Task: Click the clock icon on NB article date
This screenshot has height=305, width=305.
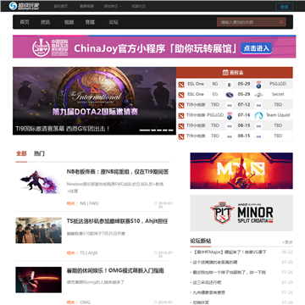Action: 155,203
